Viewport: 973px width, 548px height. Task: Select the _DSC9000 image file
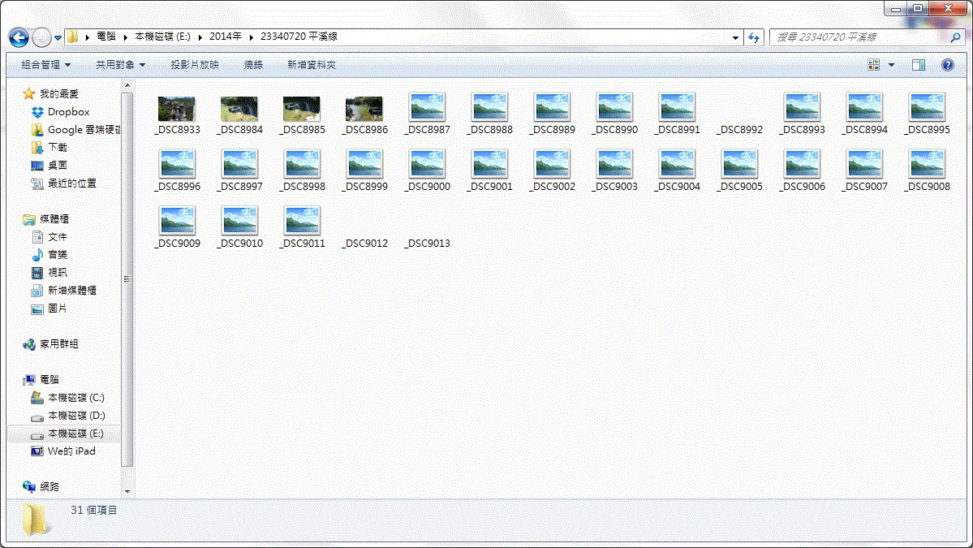(x=428, y=170)
